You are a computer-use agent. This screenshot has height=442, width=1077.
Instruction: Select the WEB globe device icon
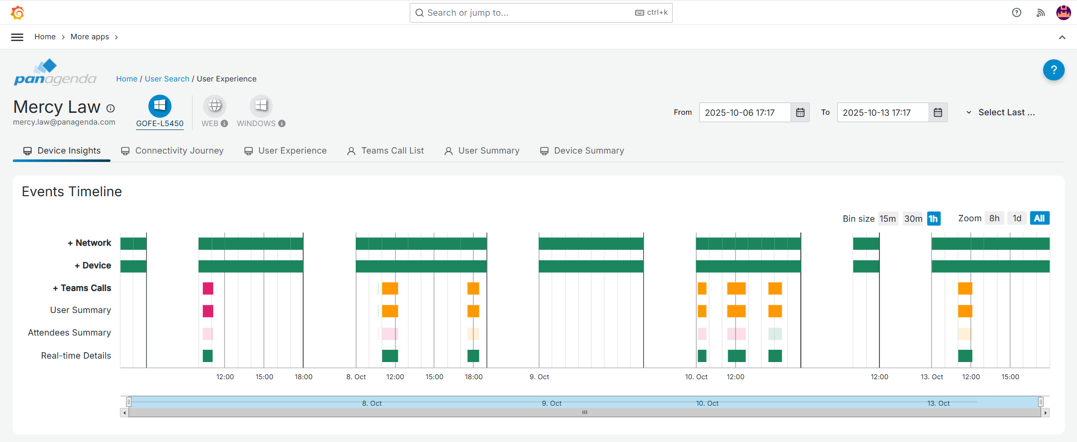(x=215, y=106)
